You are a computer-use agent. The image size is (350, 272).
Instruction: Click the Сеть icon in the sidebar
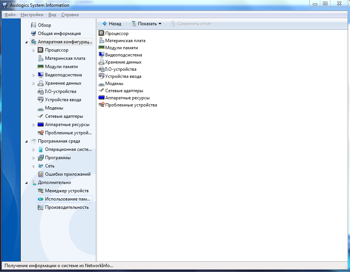[x=40, y=166]
